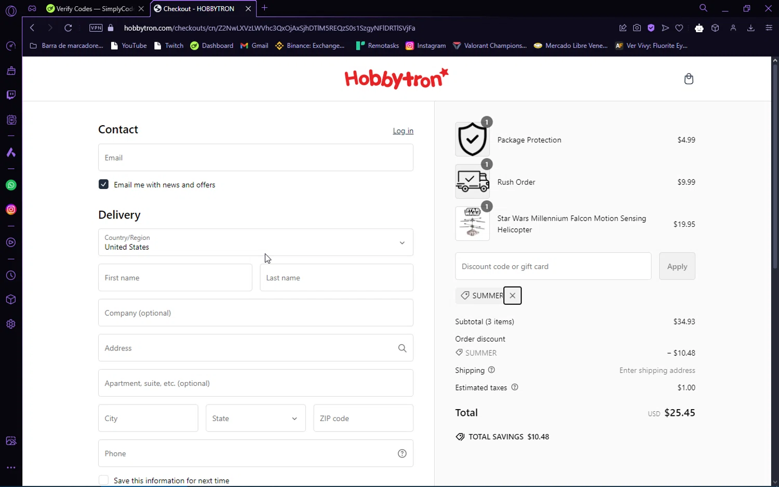Viewport: 779px width, 487px height.
Task: Click the Address field
Action: pyautogui.click(x=256, y=348)
